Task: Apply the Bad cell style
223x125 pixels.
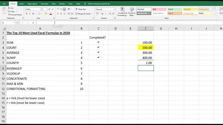Action: pos(159,9)
